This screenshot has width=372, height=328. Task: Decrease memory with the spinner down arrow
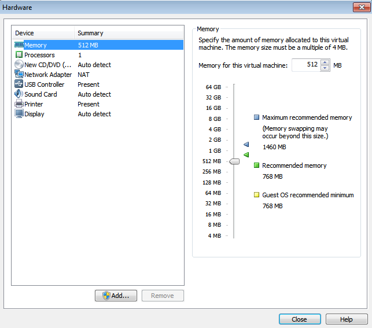pyautogui.click(x=325, y=68)
